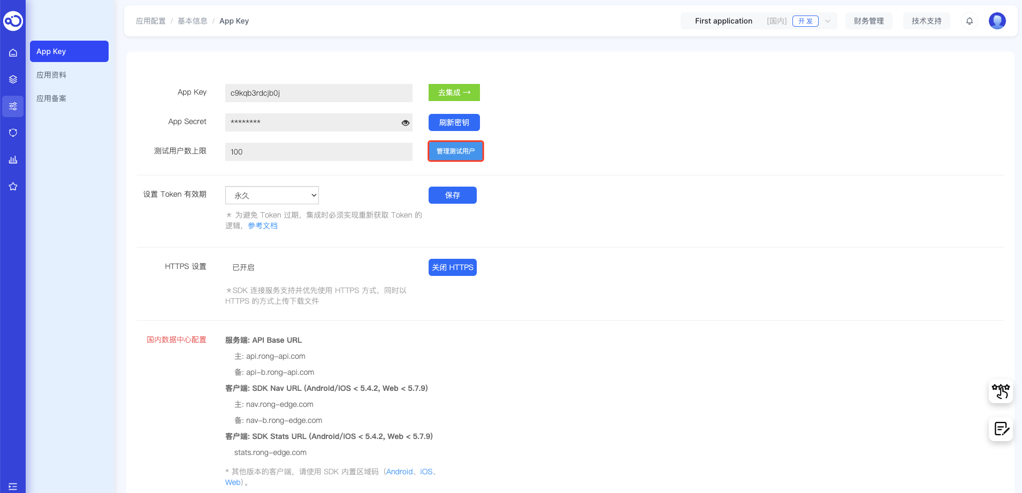Select 应用备案 in side menu

(x=51, y=98)
